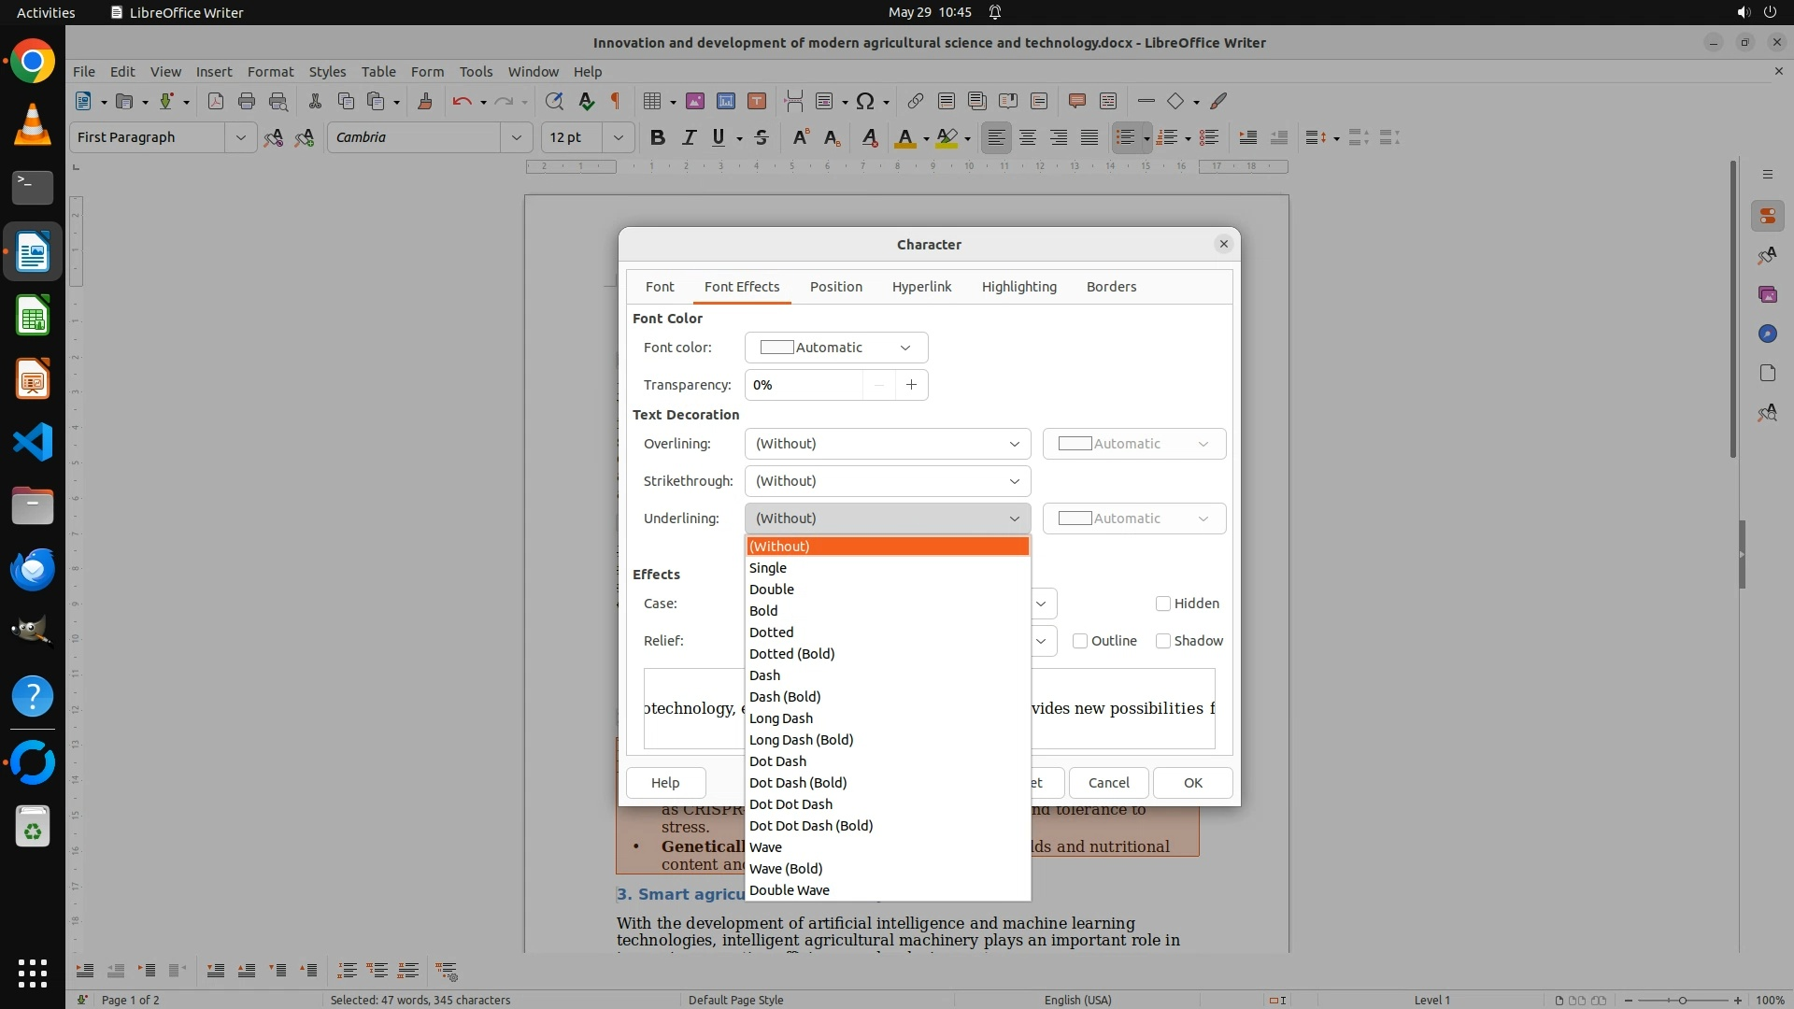The height and width of the screenshot is (1009, 1794).
Task: Toggle Formatting Marks pilcrow icon
Action: pos(616,101)
